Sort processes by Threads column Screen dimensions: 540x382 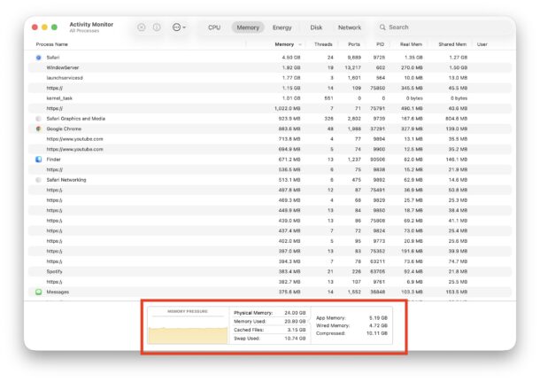(323, 43)
